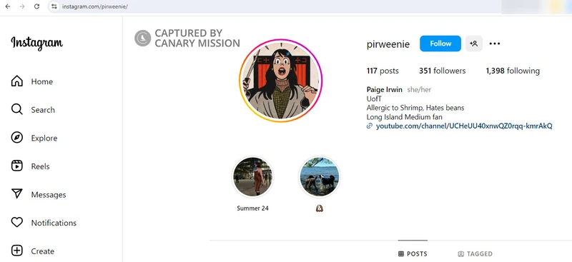The width and height of the screenshot is (572, 262).
Task: Switch to the POSTS tab
Action: (x=413, y=253)
